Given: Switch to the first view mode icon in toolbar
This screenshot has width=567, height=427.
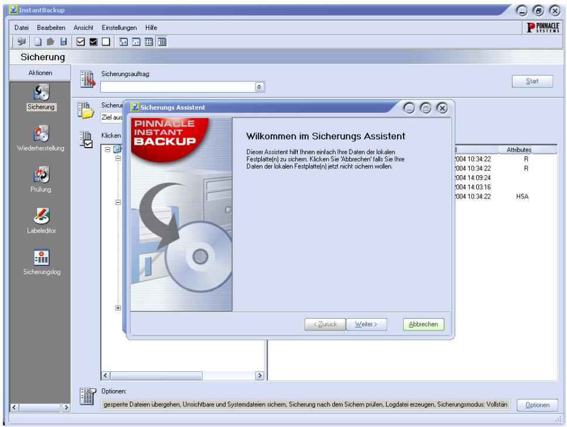Looking at the screenshot, I should point(124,42).
